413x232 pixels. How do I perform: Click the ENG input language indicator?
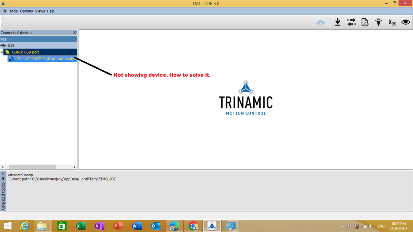coord(381,226)
